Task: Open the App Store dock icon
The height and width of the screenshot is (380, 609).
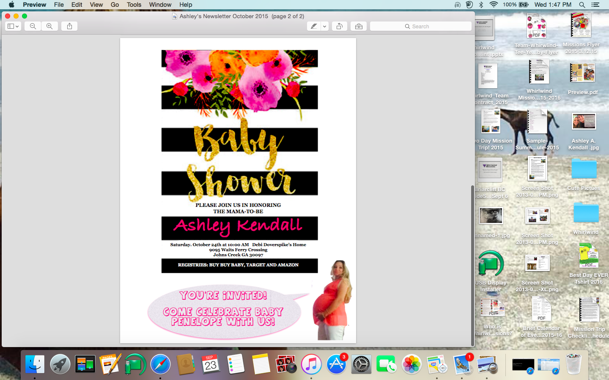Action: click(x=337, y=364)
